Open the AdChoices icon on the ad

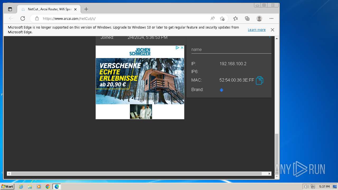coord(178,48)
